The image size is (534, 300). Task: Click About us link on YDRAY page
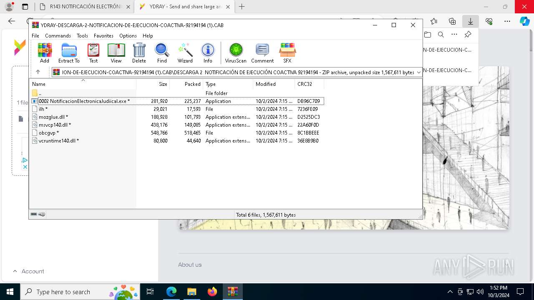pos(190,265)
